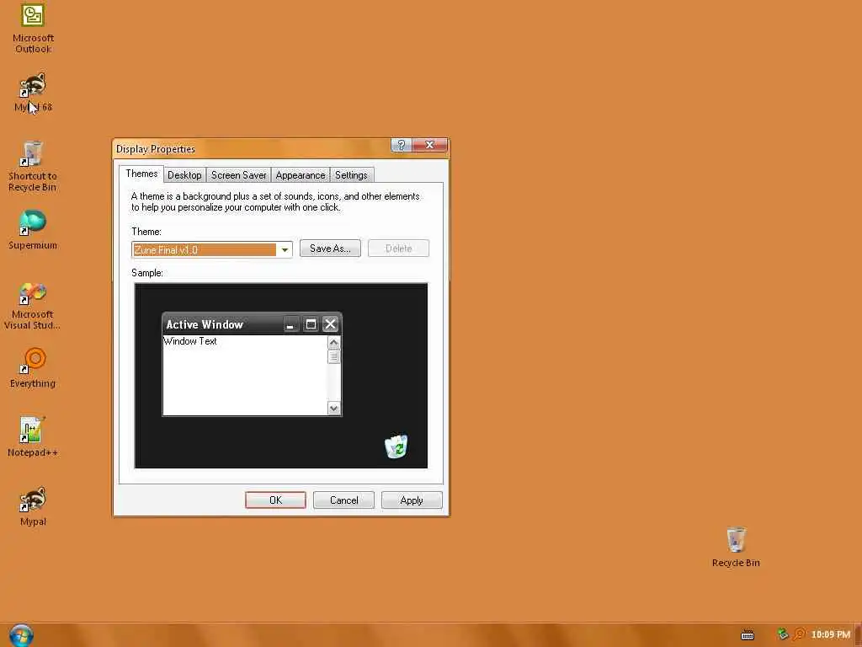The image size is (862, 647).
Task: Select the Supermium desktop icon
Action: coord(33,230)
